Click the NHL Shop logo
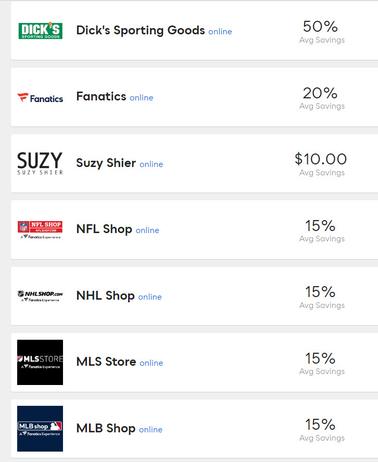378x462 pixels. coord(40,296)
